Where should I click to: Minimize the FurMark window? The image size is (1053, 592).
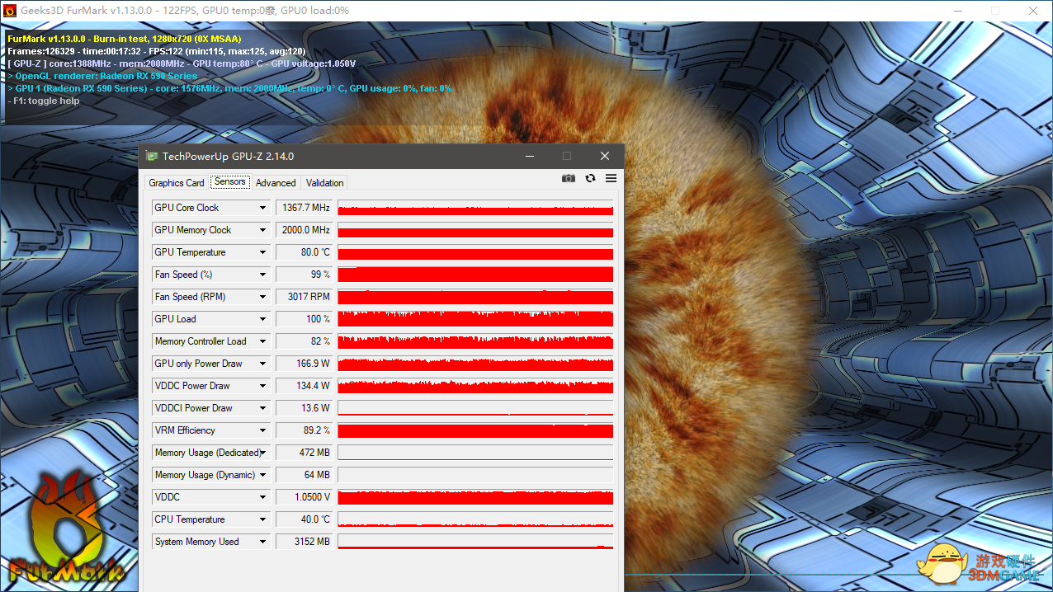(x=957, y=11)
